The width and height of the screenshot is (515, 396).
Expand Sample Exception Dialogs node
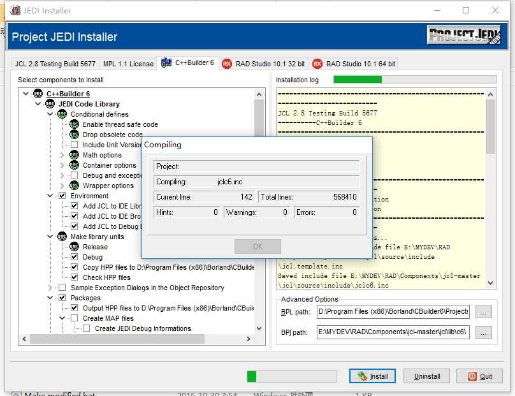(50, 288)
